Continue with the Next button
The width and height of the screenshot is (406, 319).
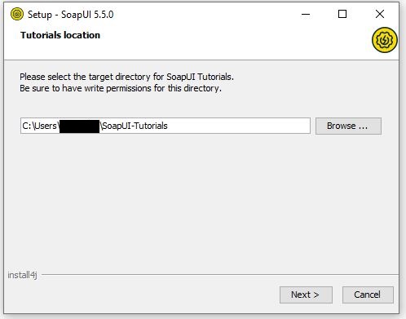point(306,295)
